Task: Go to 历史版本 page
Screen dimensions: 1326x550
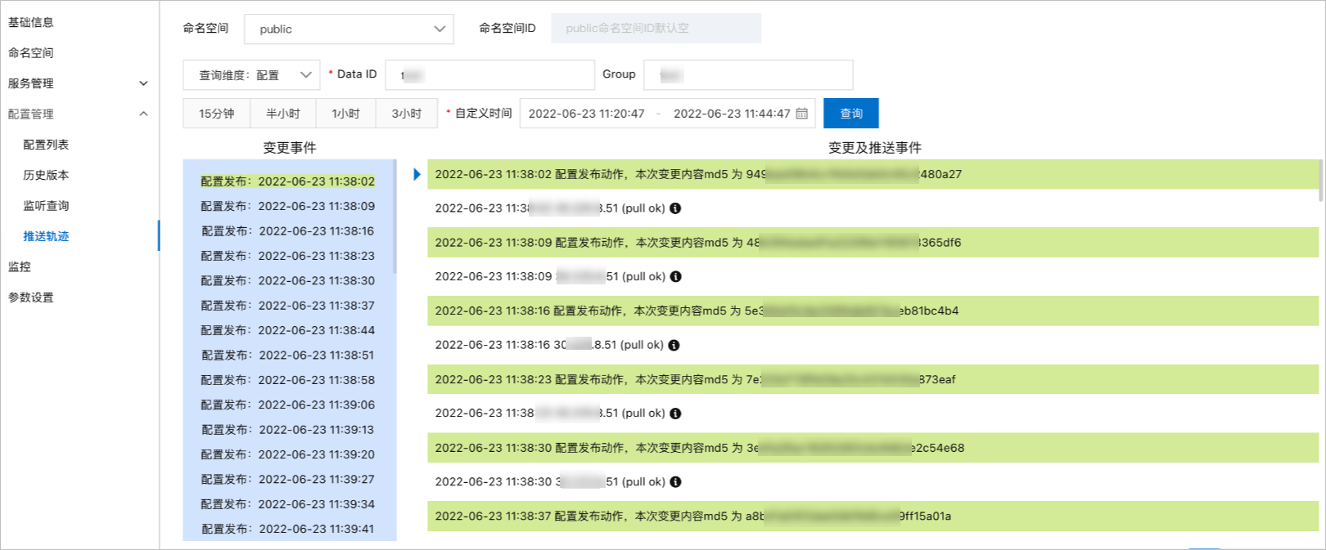Action: pos(46,175)
